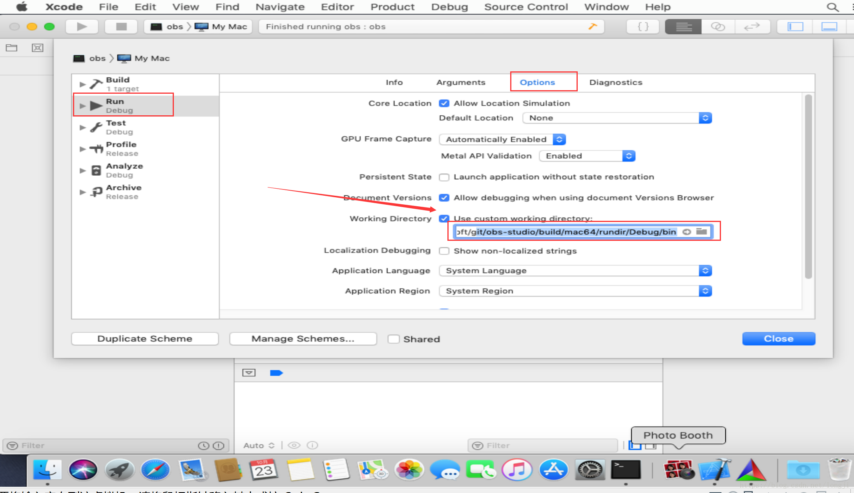Click the obs scheme in toolbar selector
The height and width of the screenshot is (493, 854).
(x=168, y=27)
